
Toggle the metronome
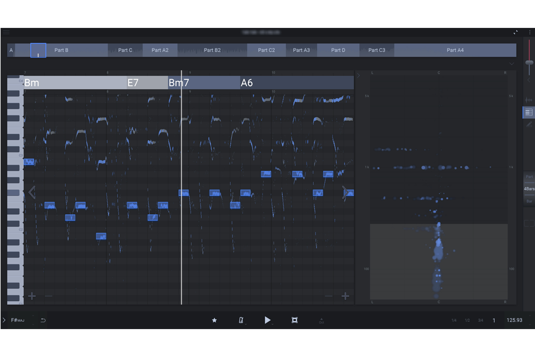tap(241, 320)
